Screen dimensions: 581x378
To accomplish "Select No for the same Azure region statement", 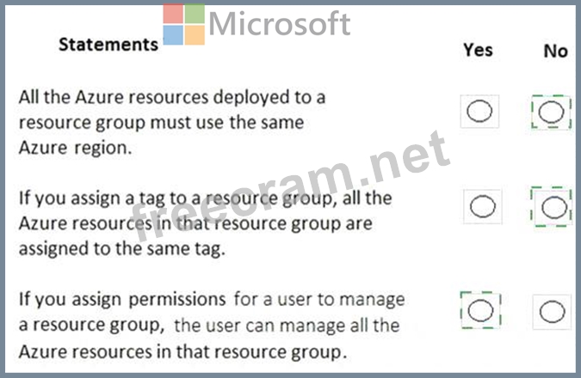I will pyautogui.click(x=551, y=112).
